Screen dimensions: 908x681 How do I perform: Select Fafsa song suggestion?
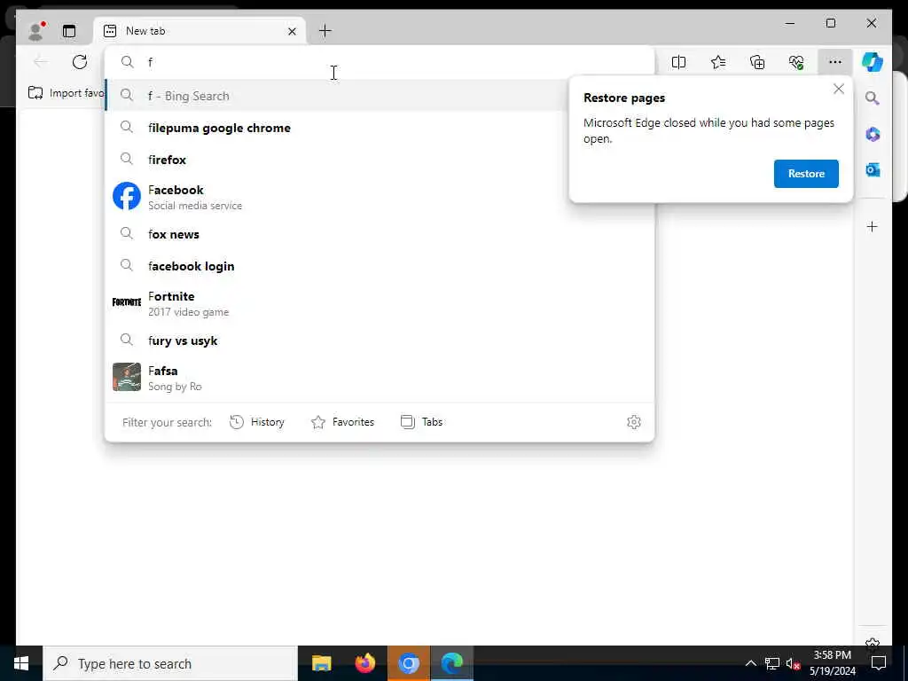coord(380,378)
